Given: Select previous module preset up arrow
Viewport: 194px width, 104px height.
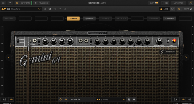Looking at the screenshot, I should [98, 99].
